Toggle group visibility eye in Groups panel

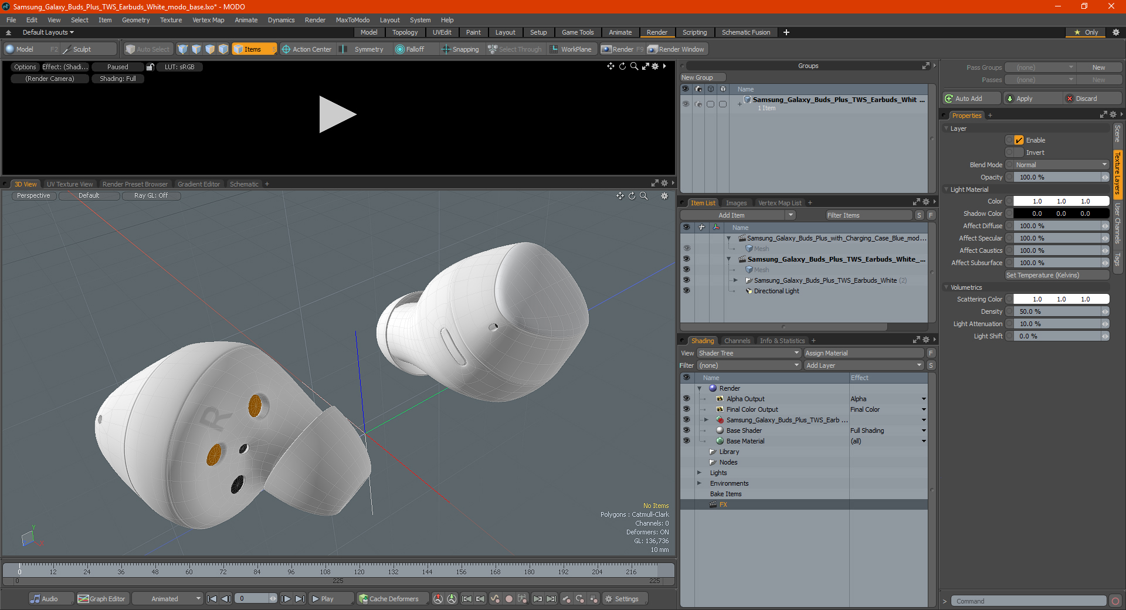pos(686,104)
